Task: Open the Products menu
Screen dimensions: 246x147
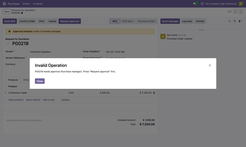Action: coord(38,4)
